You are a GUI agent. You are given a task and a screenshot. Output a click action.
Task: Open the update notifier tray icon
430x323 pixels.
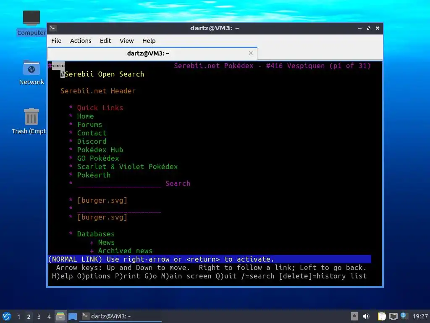(404, 316)
